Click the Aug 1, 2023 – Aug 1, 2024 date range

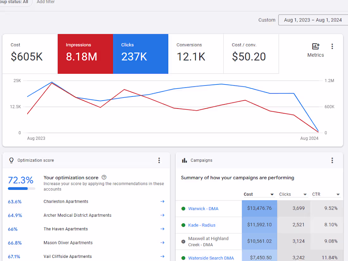pos(313,20)
